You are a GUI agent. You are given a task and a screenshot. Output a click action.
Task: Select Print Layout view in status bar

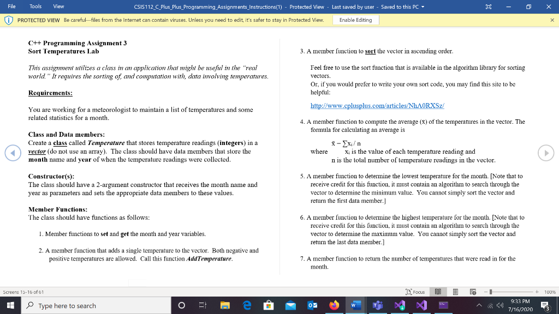coord(455,292)
